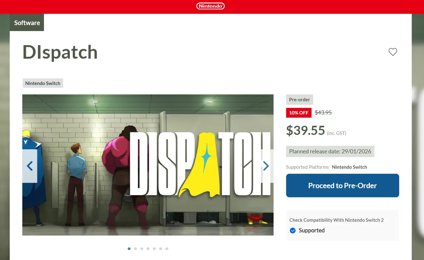Select the first carousel dot

tap(129, 249)
